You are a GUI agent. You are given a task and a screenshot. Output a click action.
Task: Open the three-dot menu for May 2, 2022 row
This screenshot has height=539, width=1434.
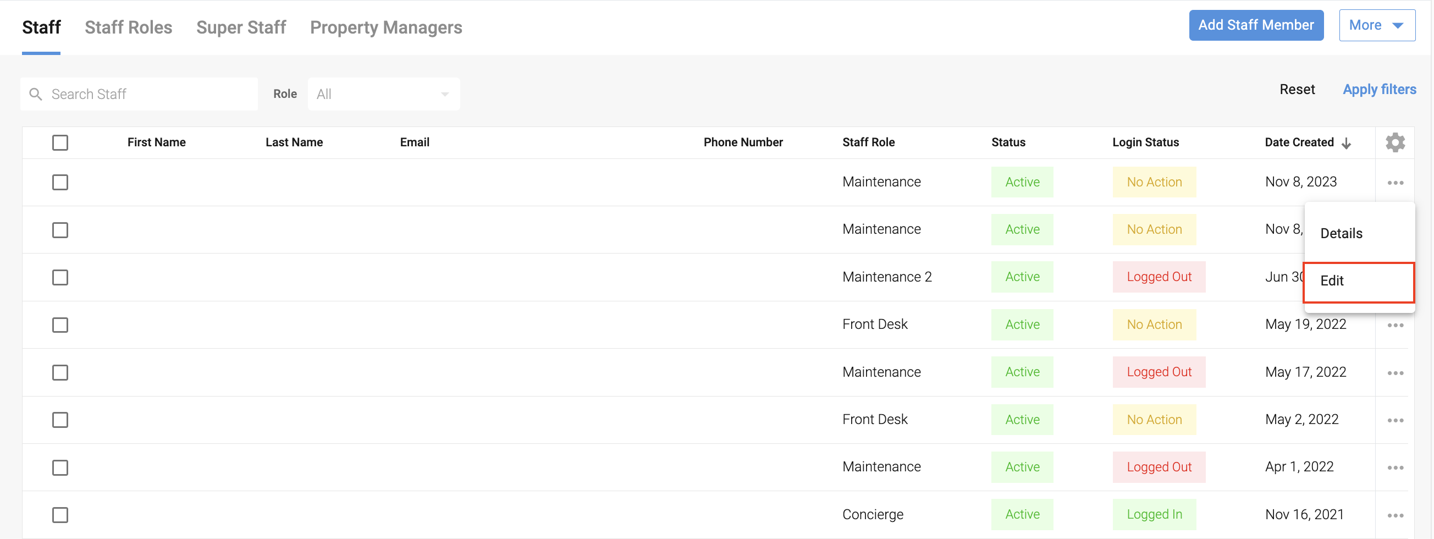1394,420
